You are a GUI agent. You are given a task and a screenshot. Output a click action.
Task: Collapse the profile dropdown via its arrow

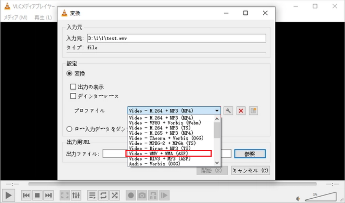click(x=217, y=111)
